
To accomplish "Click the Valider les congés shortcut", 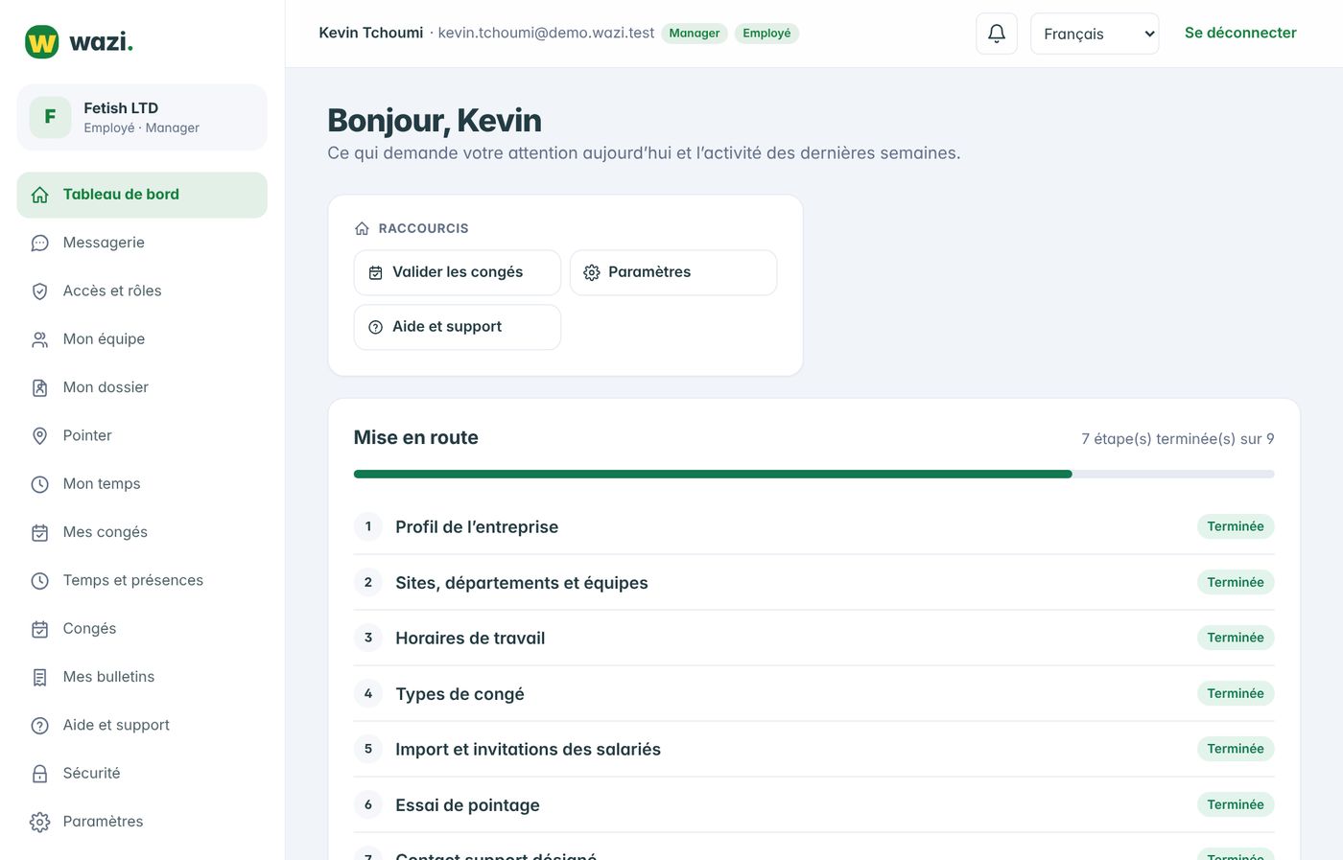I will point(458,272).
